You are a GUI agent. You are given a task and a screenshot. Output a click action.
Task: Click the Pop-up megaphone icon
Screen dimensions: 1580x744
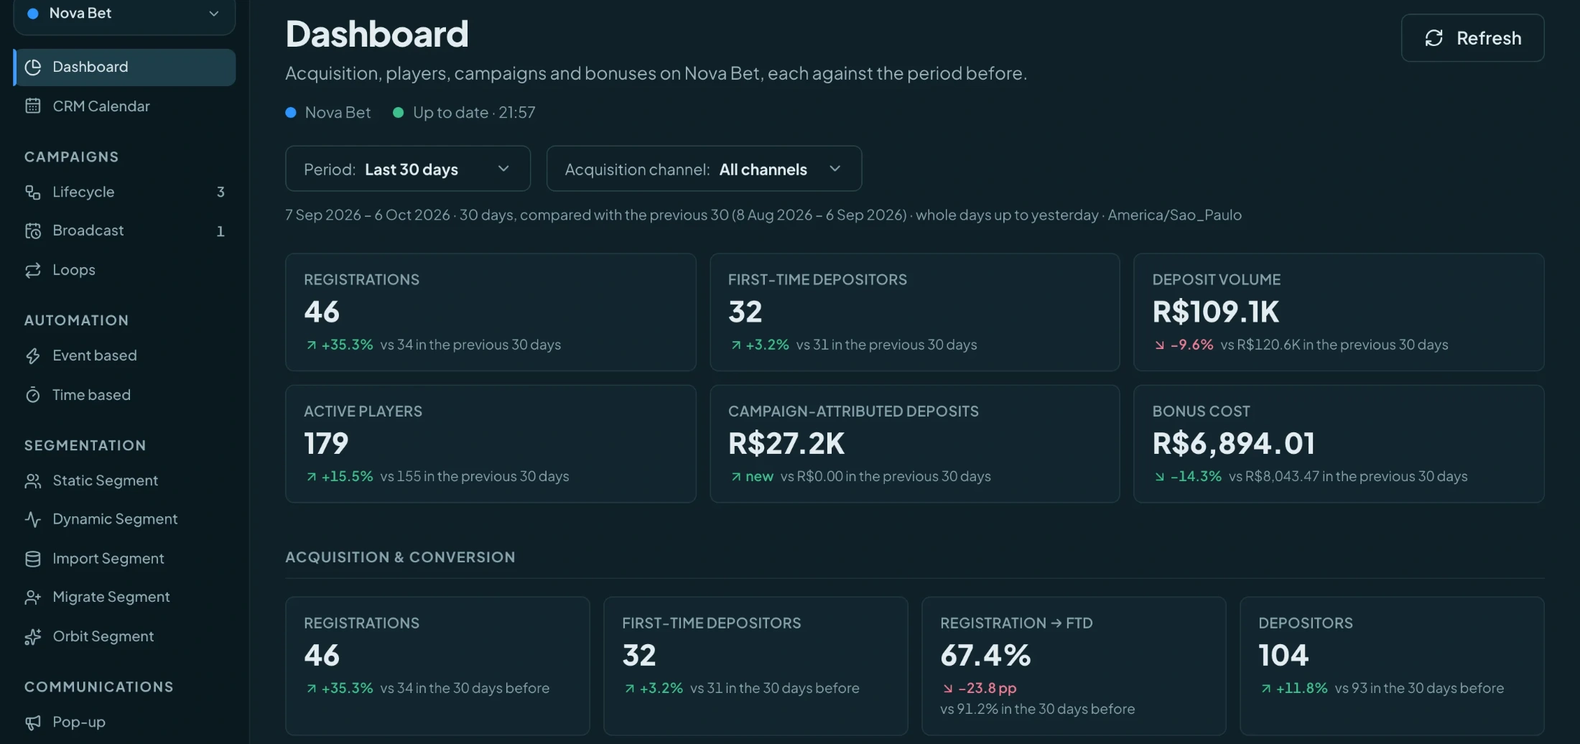click(x=33, y=722)
